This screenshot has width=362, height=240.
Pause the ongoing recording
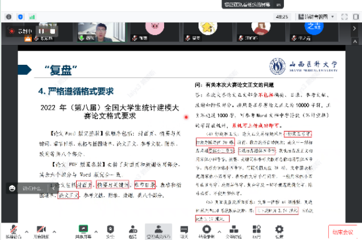[41, 31]
